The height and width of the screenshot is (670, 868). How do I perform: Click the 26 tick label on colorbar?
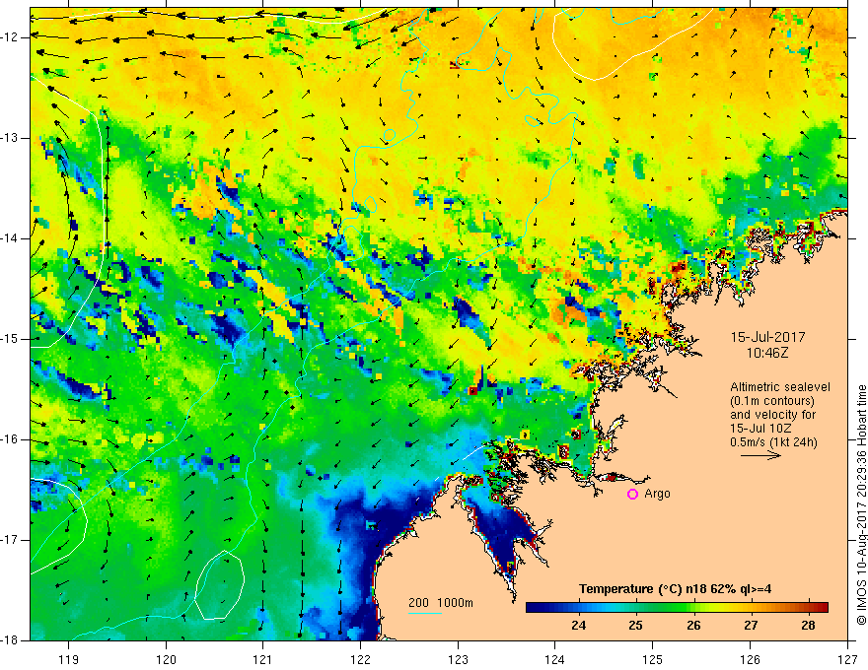coord(693,626)
